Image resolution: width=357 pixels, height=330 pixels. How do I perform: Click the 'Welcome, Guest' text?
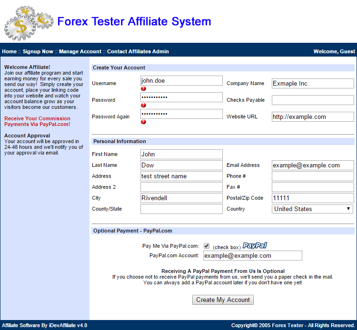[x=334, y=52]
